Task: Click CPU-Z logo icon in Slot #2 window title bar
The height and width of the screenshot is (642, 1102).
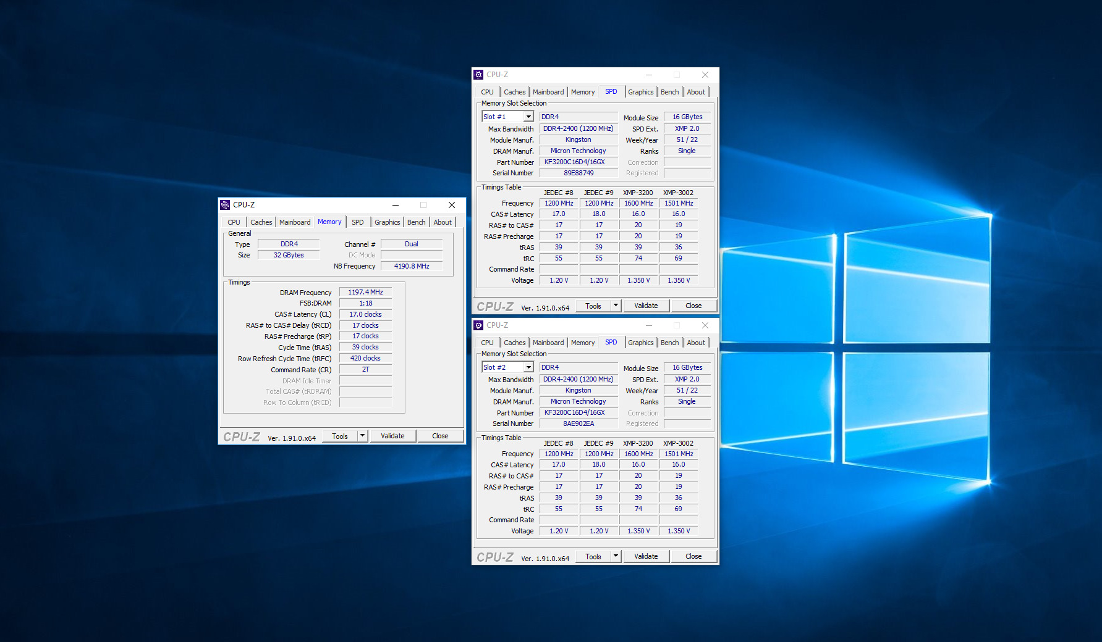Action: click(x=478, y=325)
